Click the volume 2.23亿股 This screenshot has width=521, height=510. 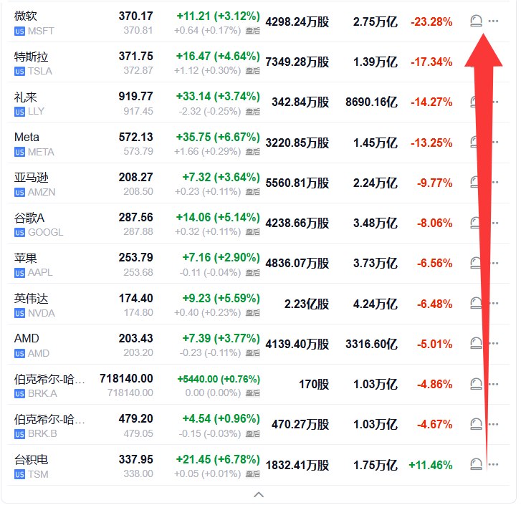click(306, 304)
